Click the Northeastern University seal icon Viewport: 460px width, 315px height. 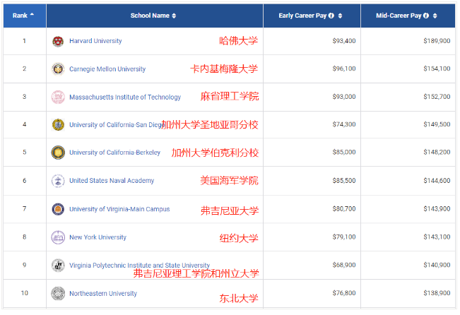(58, 293)
